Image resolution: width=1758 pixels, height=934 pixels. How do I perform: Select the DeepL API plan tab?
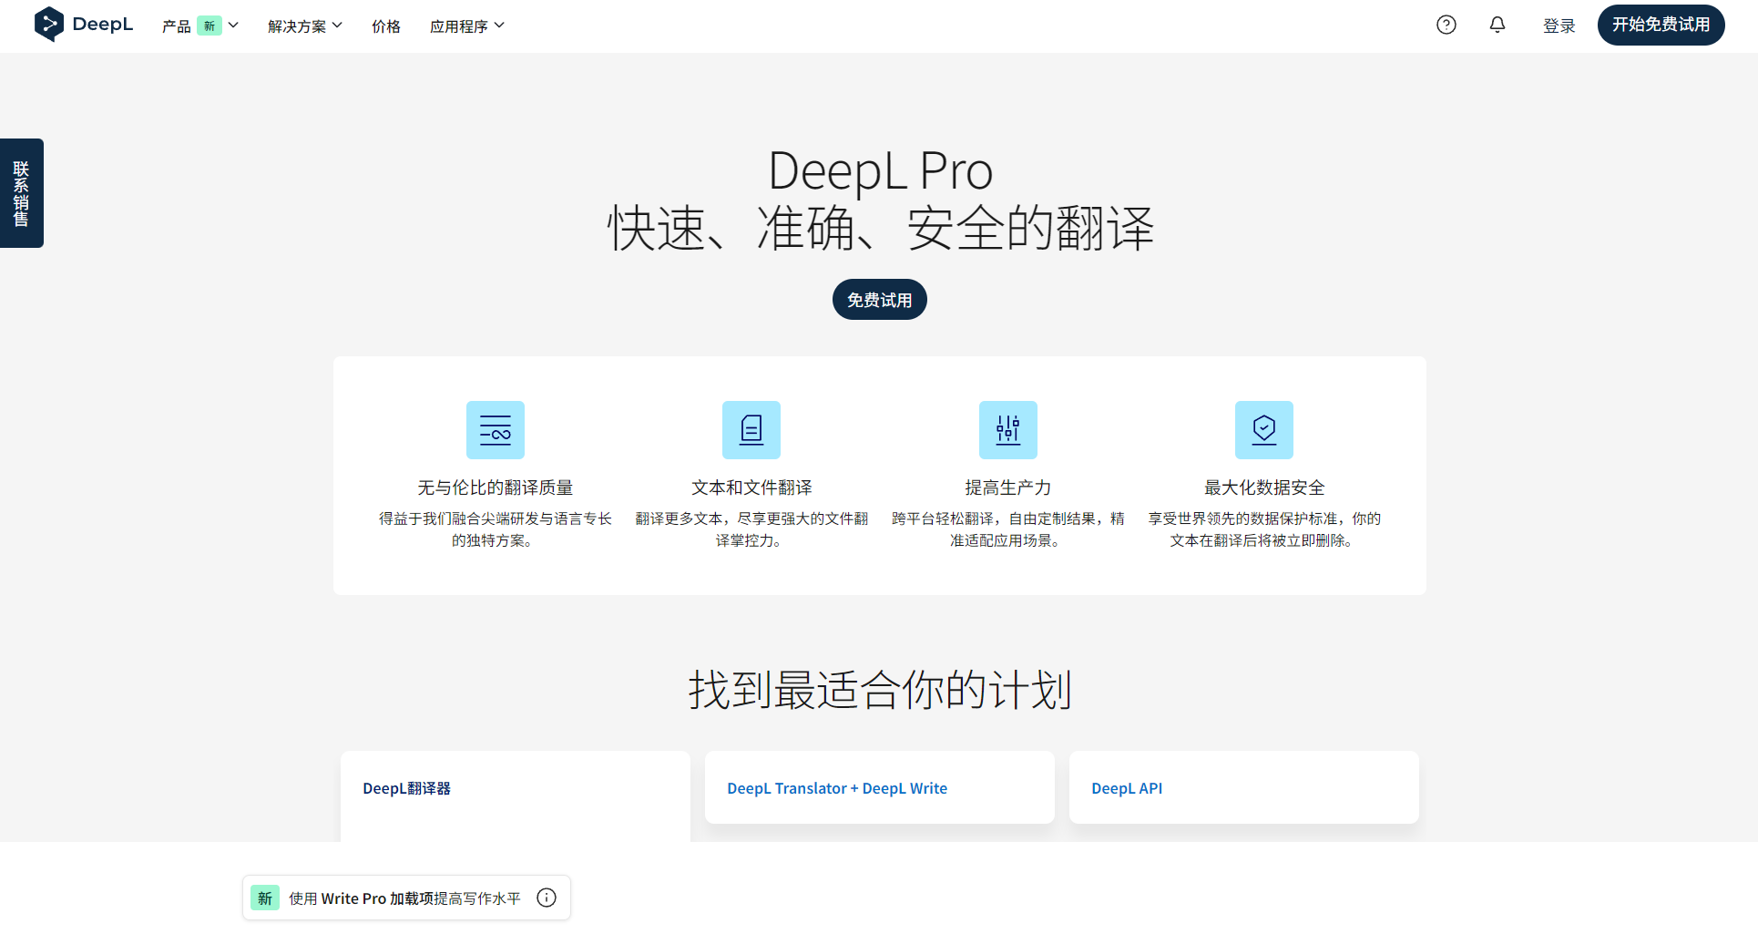[x=1127, y=787]
